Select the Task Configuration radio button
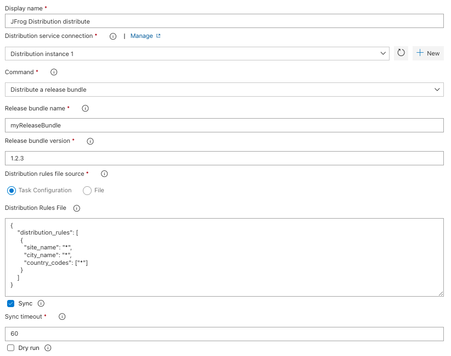The image size is (451, 356). pos(10,190)
